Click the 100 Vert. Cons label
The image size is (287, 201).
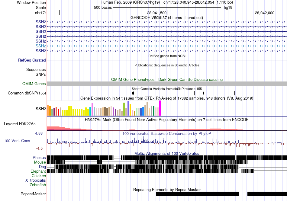(17, 141)
